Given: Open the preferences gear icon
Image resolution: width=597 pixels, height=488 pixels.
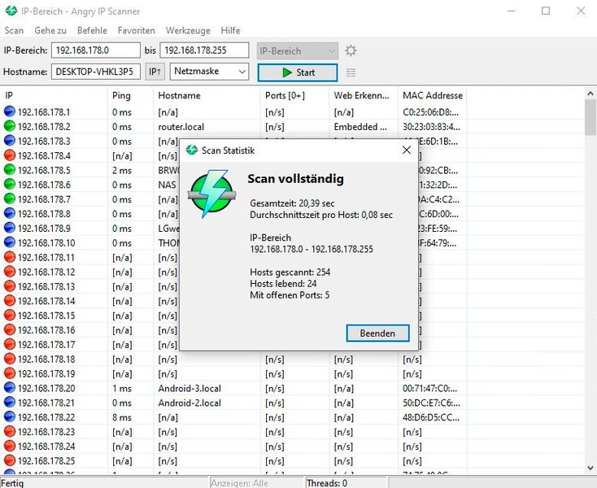Looking at the screenshot, I should coord(351,50).
